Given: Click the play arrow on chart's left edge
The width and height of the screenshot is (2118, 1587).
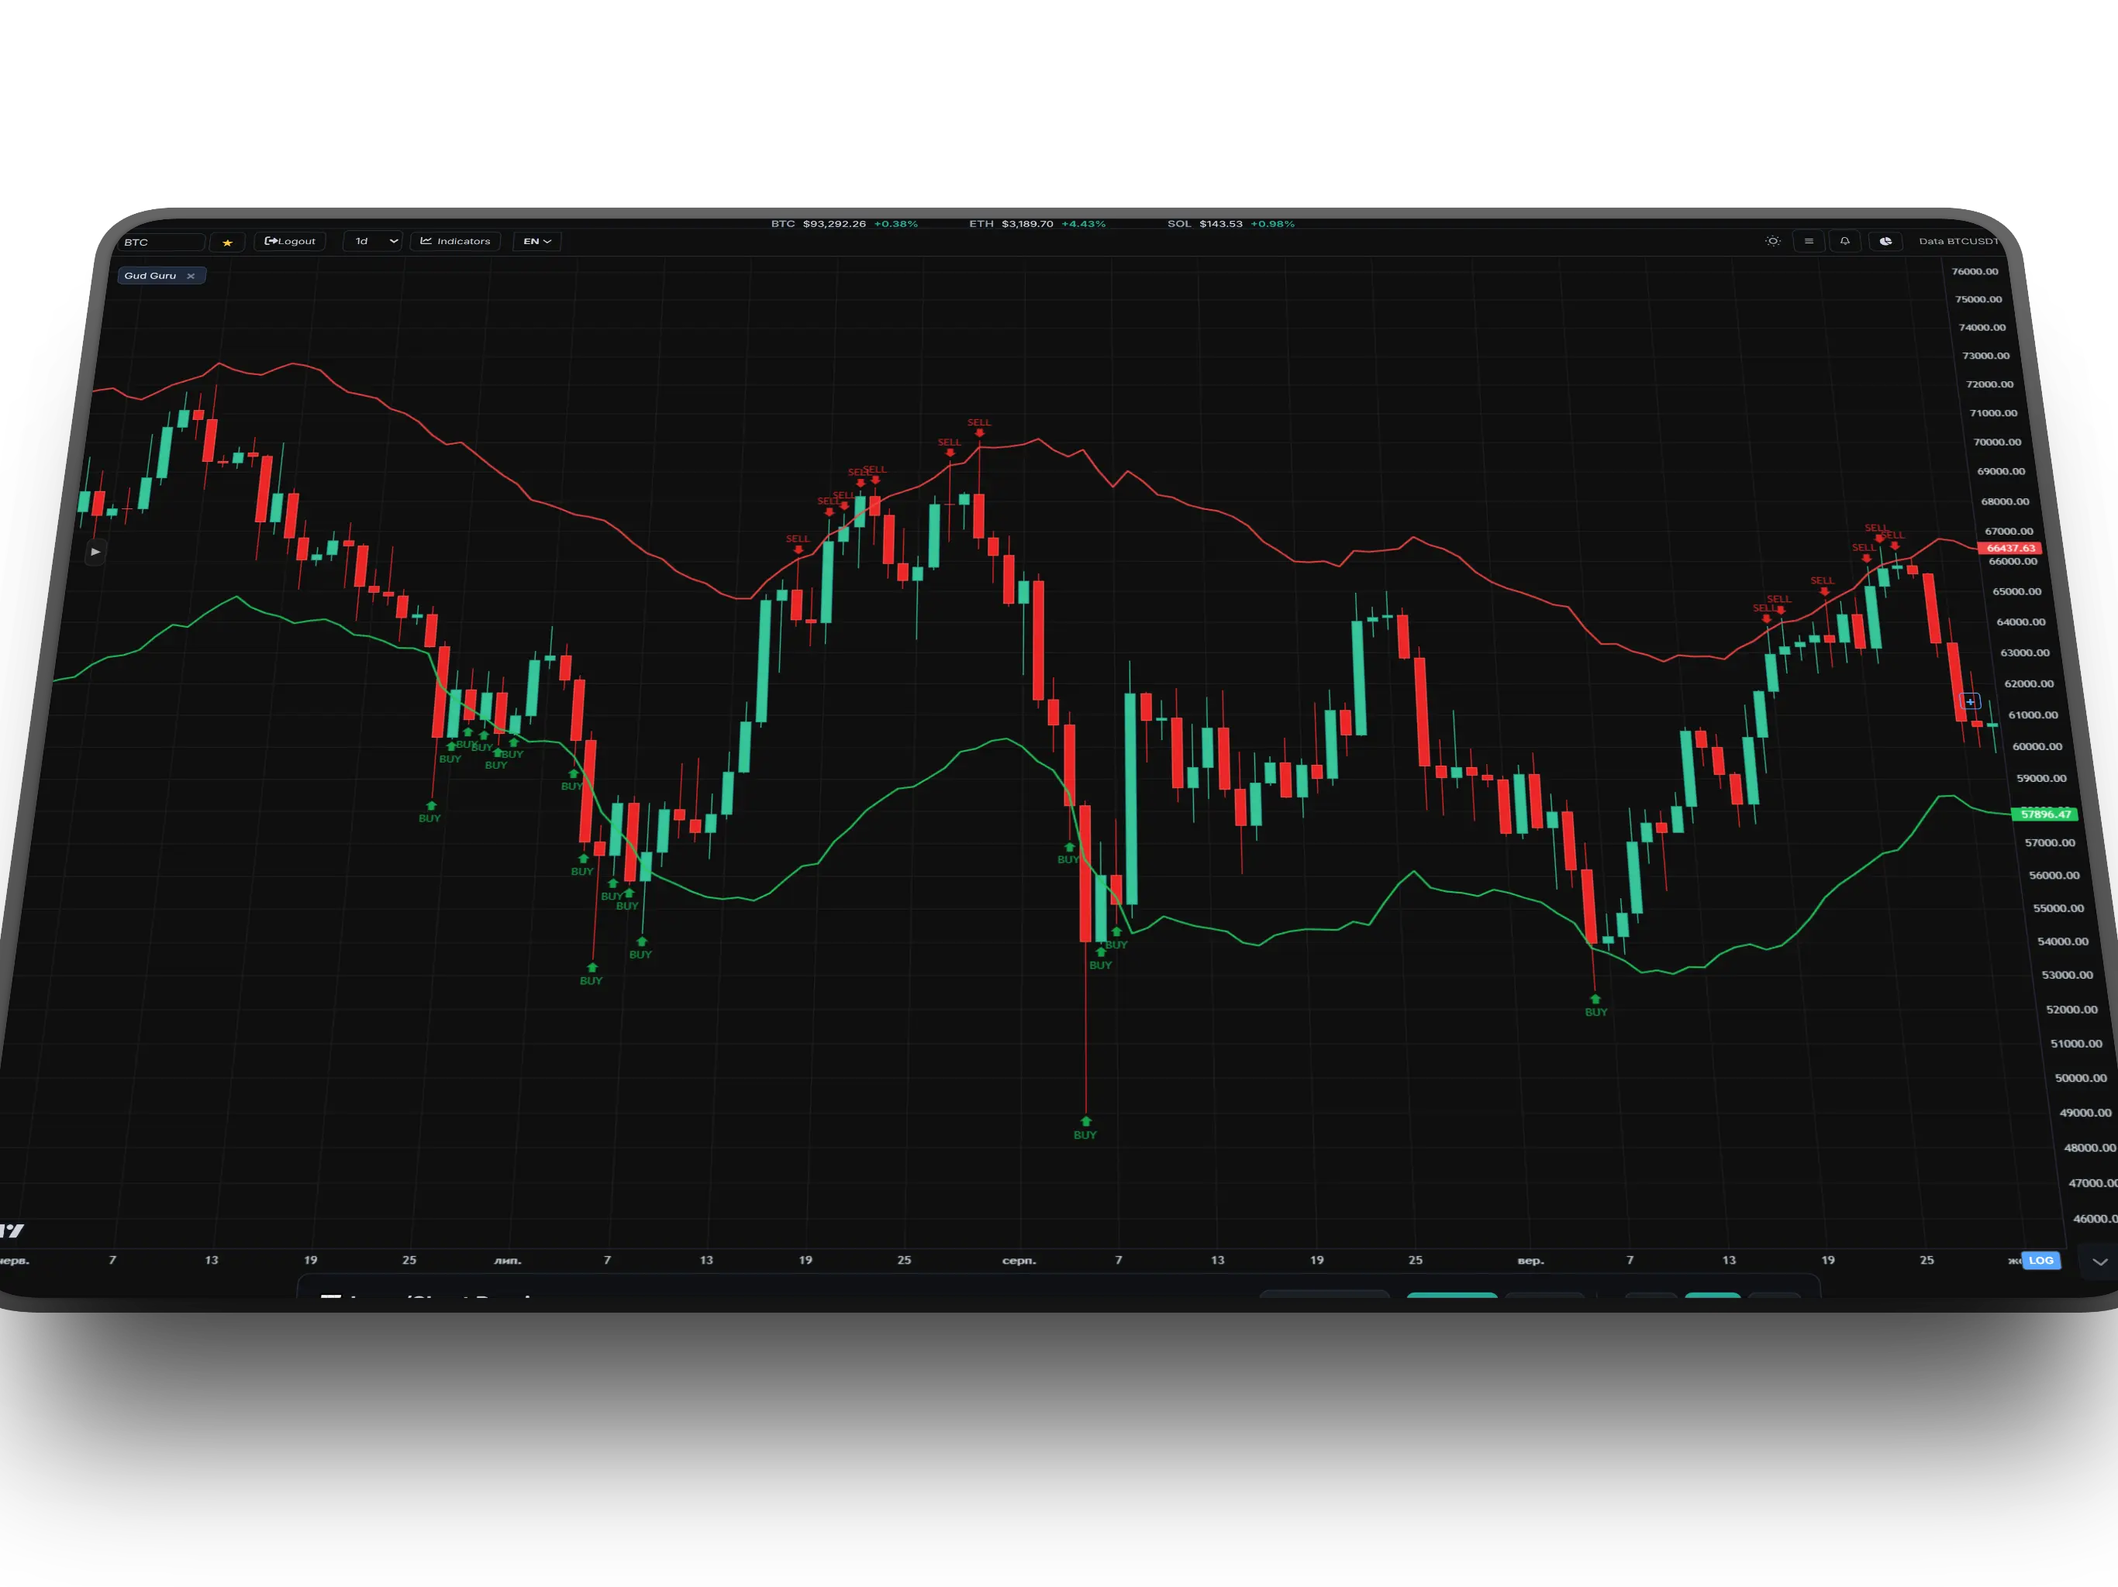Looking at the screenshot, I should (95, 551).
